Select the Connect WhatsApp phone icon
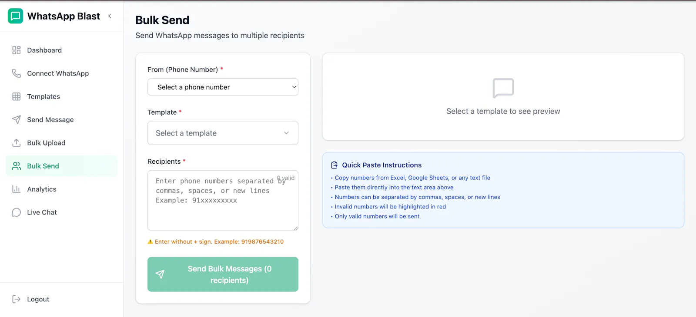The height and width of the screenshot is (317, 696). [17, 73]
